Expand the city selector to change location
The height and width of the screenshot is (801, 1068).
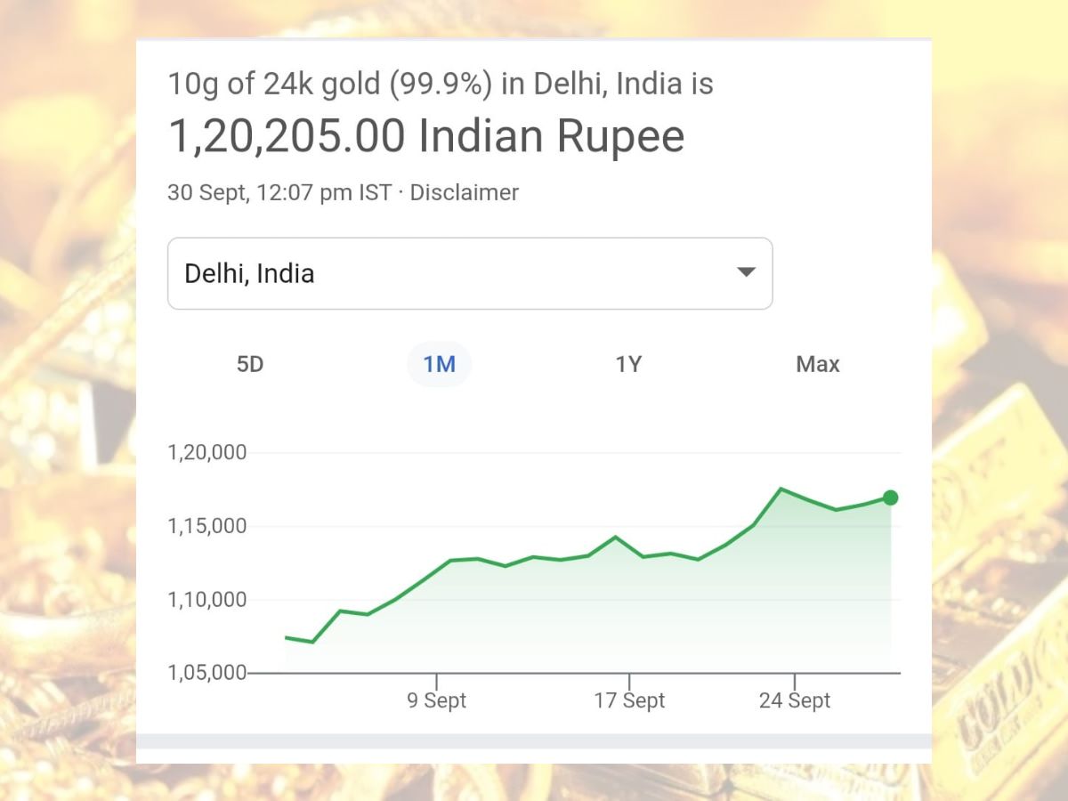[x=470, y=273]
